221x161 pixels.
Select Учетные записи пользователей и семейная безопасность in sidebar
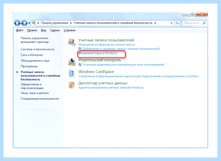[x=40, y=76]
